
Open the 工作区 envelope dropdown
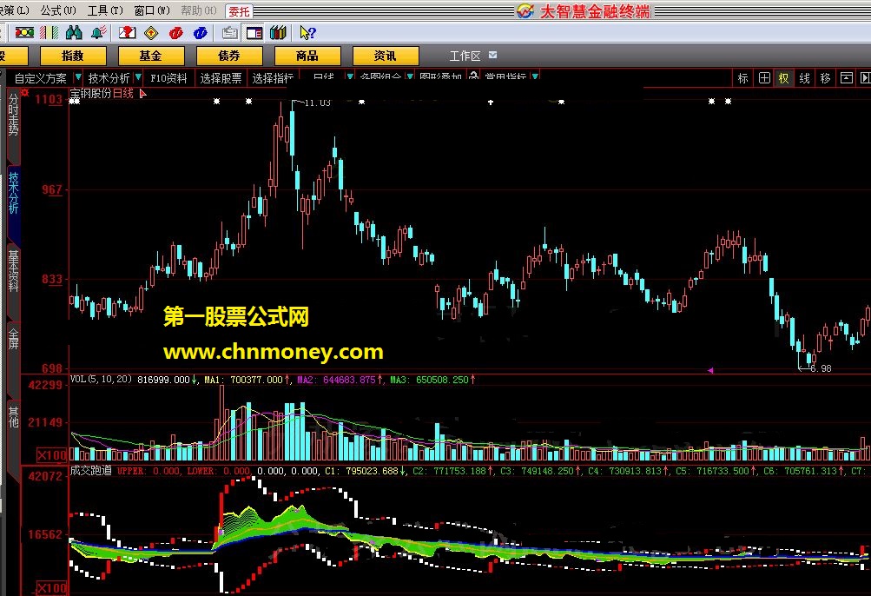(492, 55)
